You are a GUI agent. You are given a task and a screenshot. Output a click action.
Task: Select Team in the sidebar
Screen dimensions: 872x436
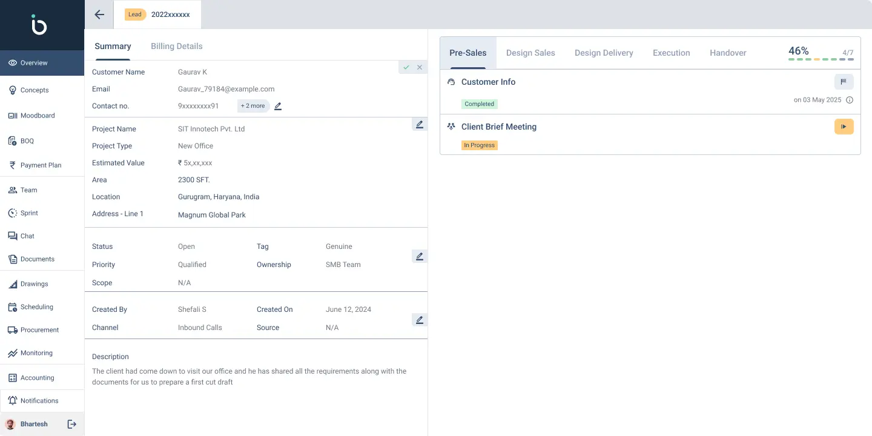pyautogui.click(x=42, y=190)
